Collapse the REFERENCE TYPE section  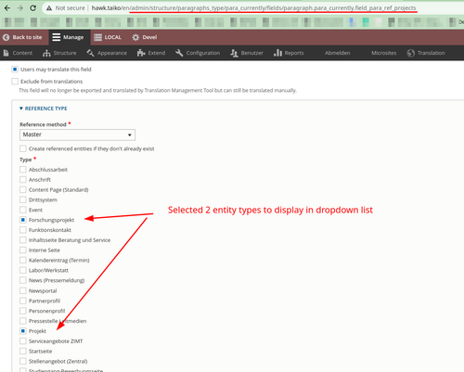coord(44,109)
